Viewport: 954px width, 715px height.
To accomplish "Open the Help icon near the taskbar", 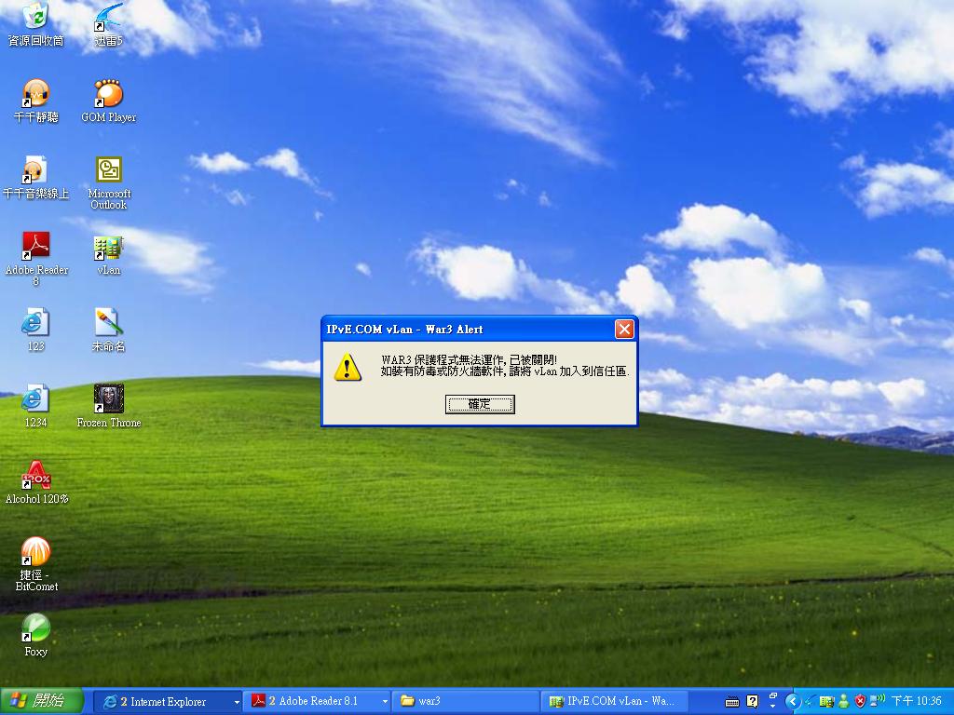I will point(751,700).
